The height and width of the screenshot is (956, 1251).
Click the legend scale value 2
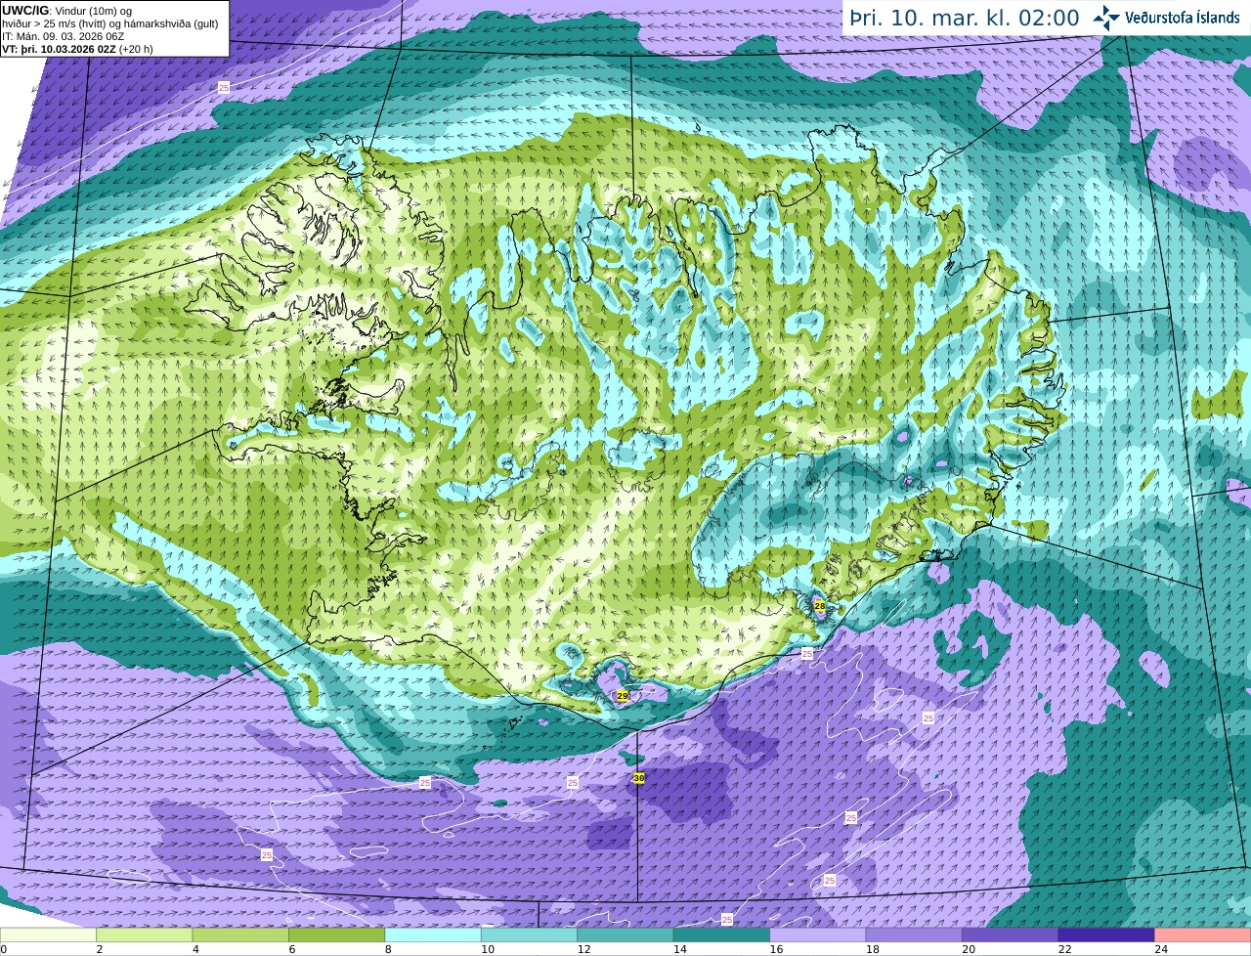click(100, 949)
